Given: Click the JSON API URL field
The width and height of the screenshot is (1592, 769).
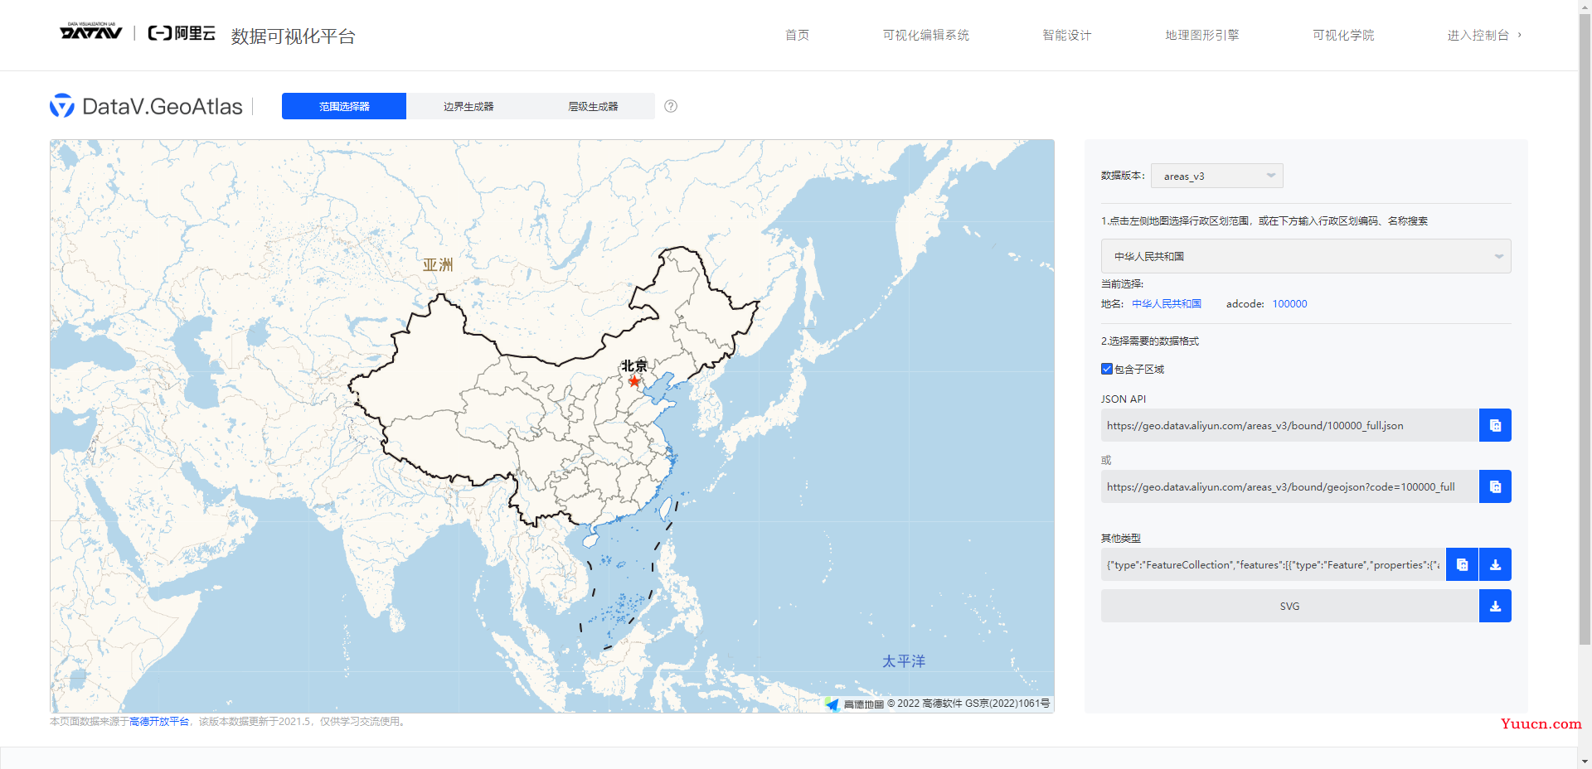Looking at the screenshot, I should [1289, 425].
